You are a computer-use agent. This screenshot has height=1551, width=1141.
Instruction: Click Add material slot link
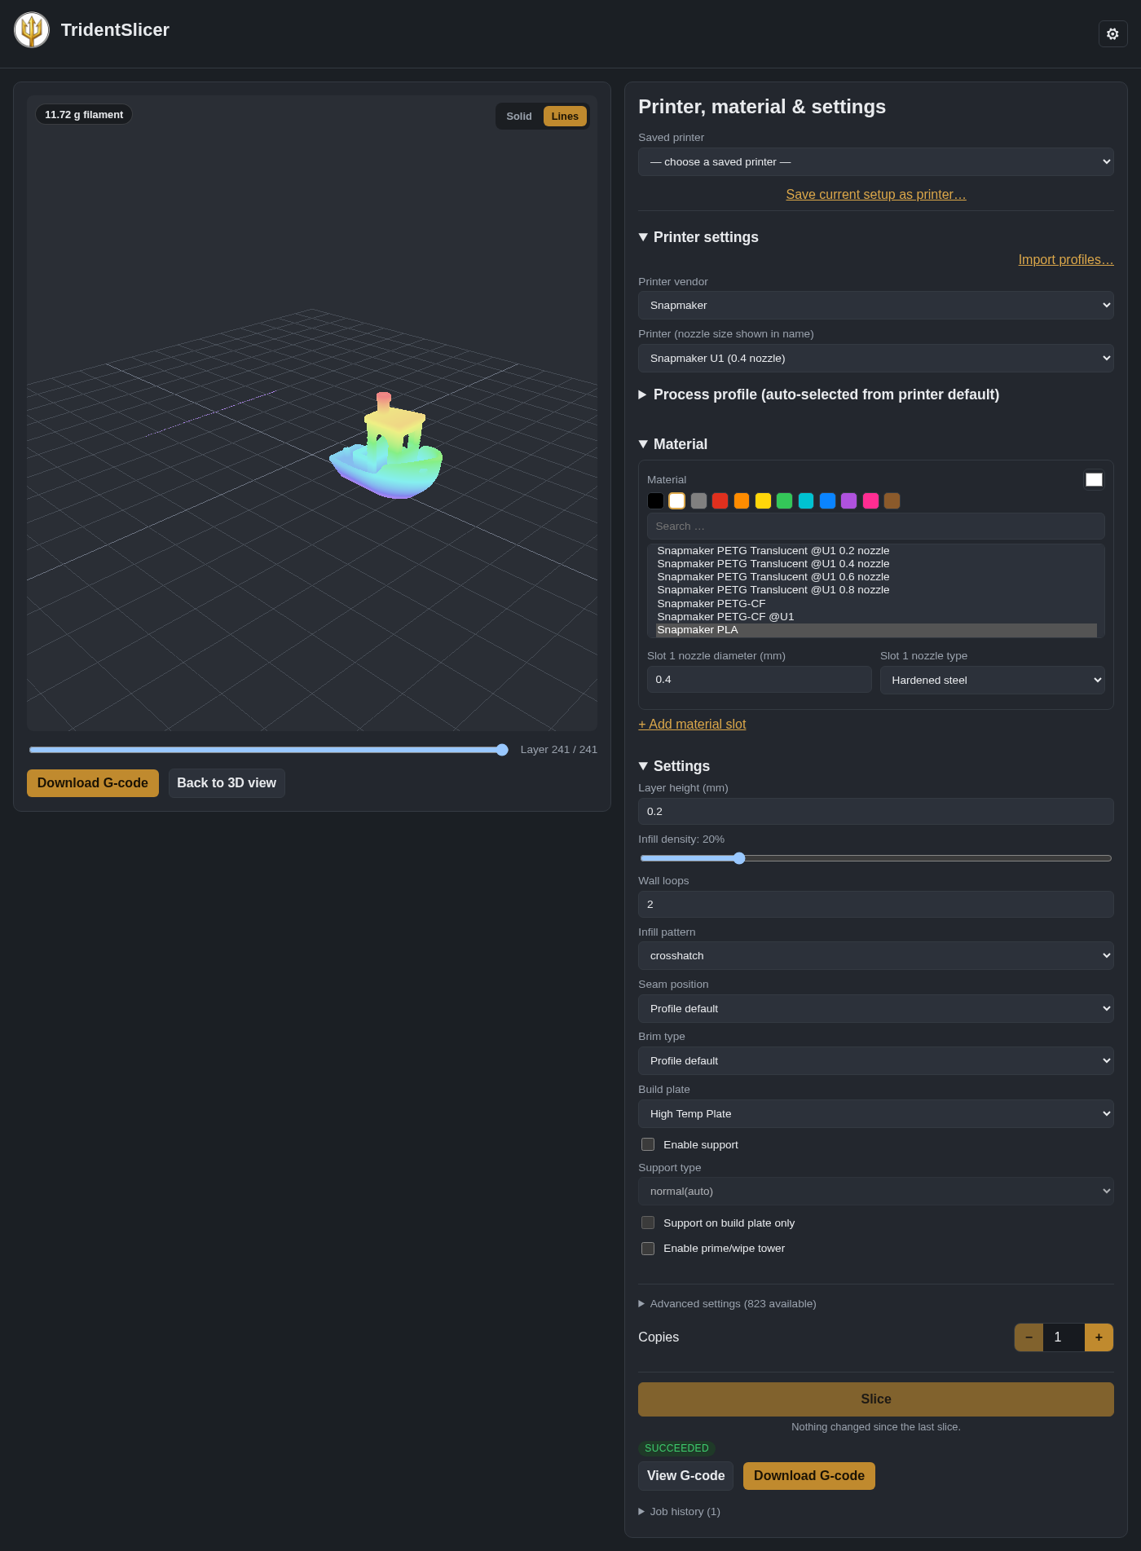[x=692, y=725]
